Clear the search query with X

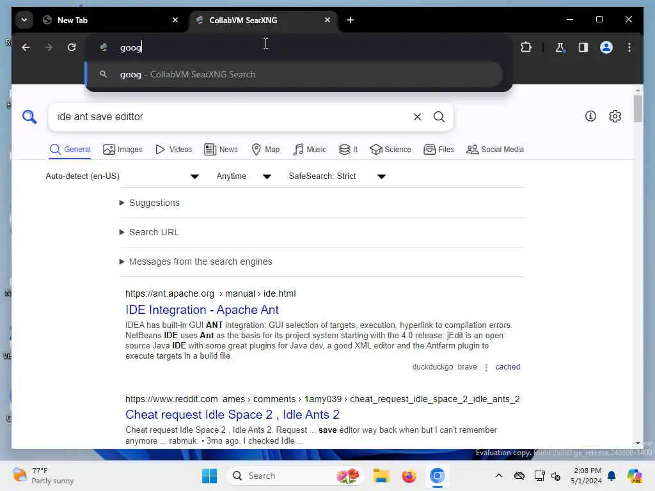pyautogui.click(x=417, y=117)
